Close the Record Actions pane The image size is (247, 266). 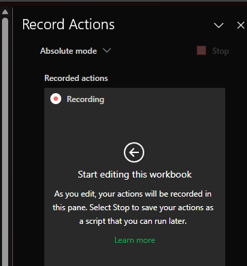241,25
